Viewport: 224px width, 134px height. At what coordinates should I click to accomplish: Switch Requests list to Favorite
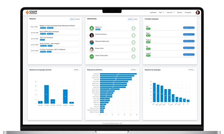77,19
